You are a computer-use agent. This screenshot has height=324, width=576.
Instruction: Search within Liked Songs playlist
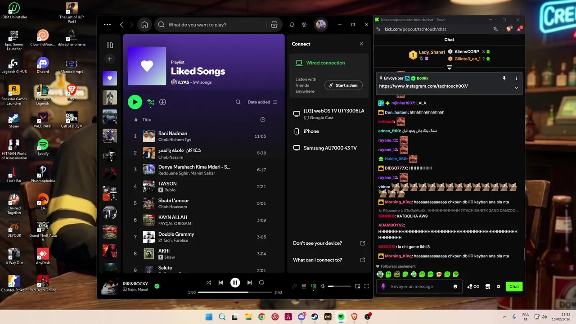click(x=238, y=102)
